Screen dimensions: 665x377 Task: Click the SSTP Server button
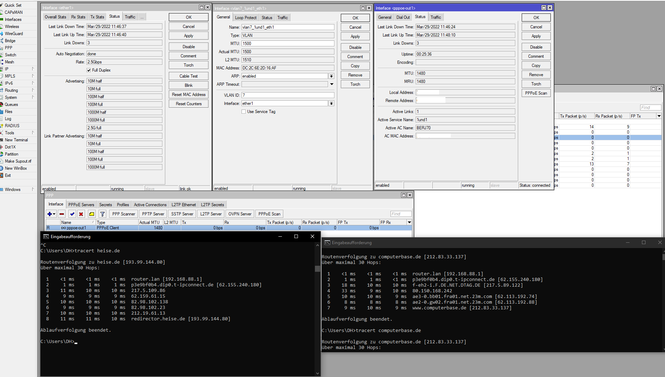point(182,214)
